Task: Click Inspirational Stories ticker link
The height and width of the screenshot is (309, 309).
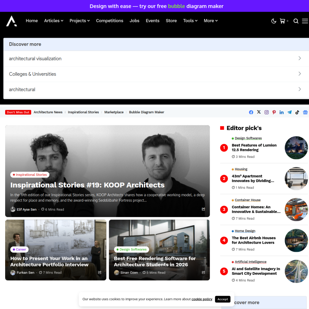Action: point(83,112)
